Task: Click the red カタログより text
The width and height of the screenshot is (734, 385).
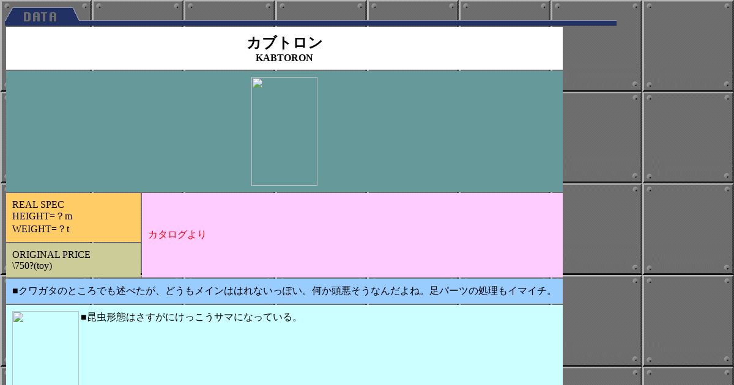Action: coord(177,235)
